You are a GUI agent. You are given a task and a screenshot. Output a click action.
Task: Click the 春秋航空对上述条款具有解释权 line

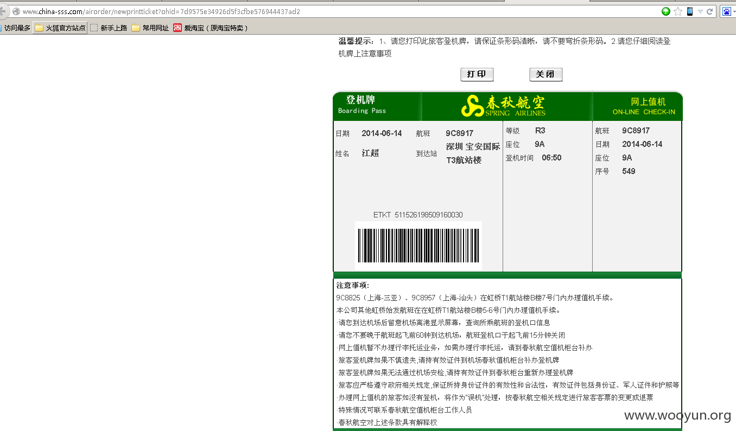tap(387, 422)
